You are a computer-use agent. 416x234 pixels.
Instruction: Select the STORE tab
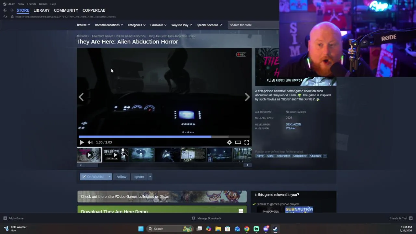(23, 10)
